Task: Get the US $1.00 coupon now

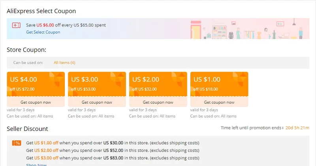Action: (x=219, y=102)
